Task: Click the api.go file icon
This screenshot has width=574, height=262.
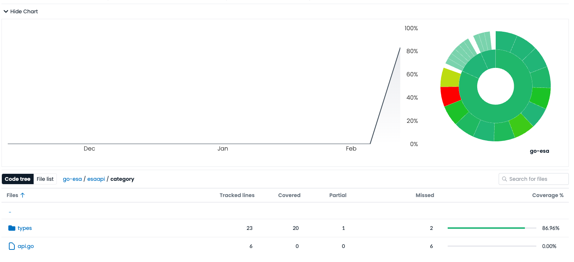Action: pyautogui.click(x=12, y=246)
